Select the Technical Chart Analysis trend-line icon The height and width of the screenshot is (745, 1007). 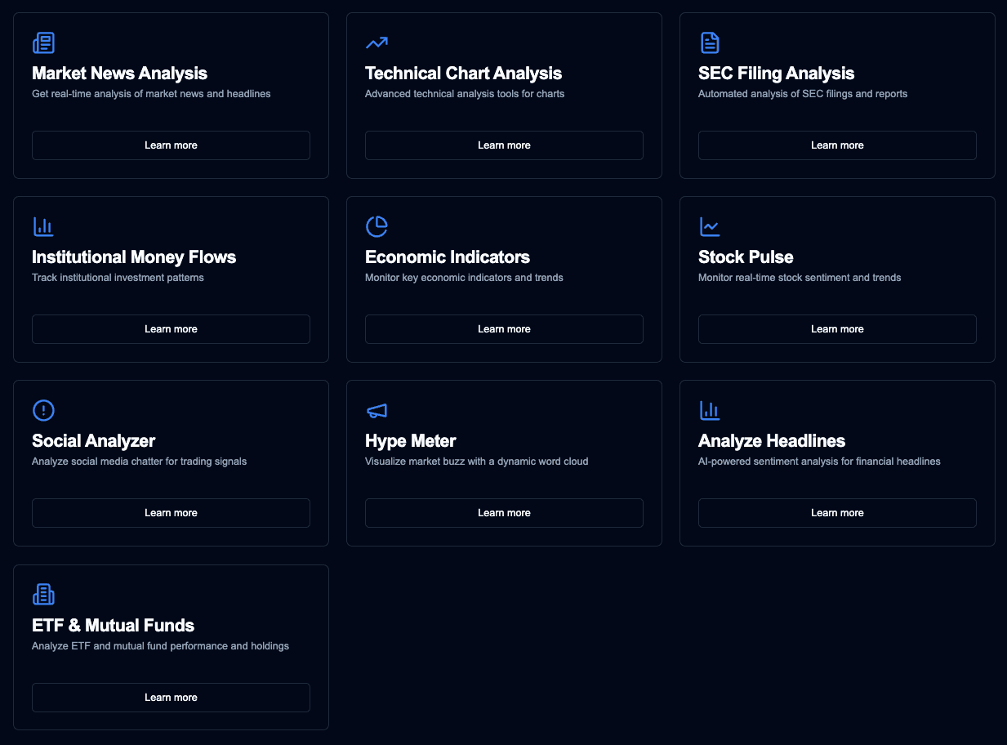point(377,42)
